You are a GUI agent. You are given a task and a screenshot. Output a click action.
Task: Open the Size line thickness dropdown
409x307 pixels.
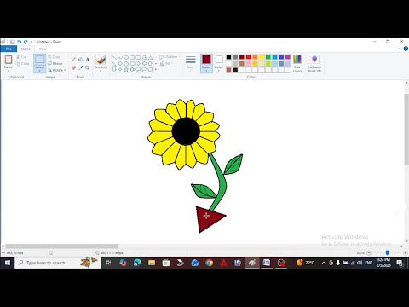coord(191,63)
